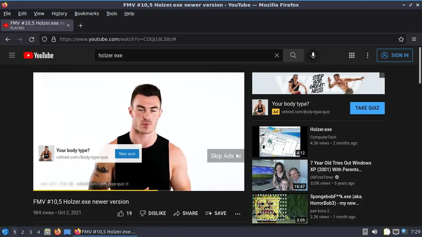Skip the ad with Skip Ads button
The height and width of the screenshot is (237, 422).
pos(226,156)
